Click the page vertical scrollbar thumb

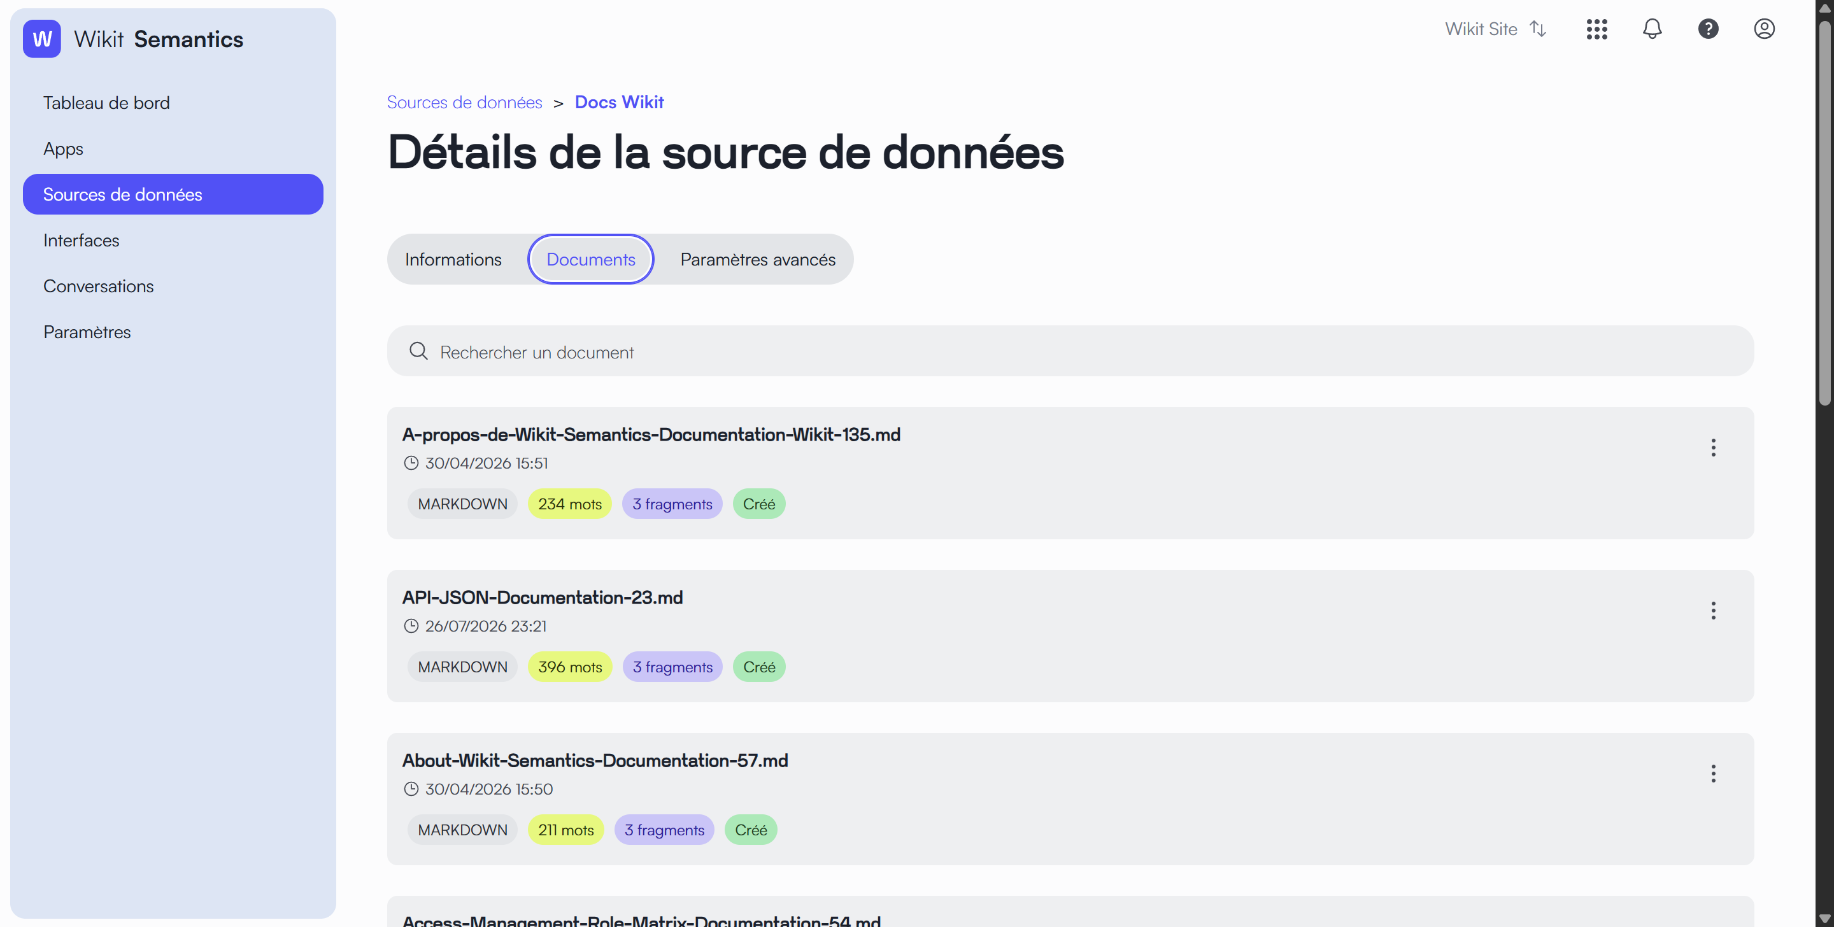tap(1824, 213)
